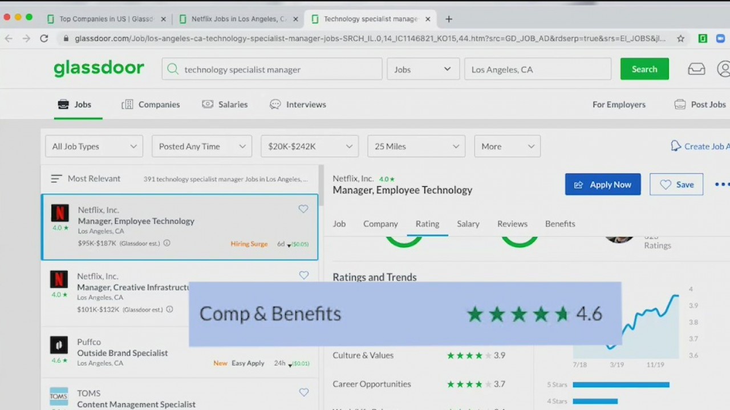Click info icon beside $101K-$132K estimate
Viewport: 730px width, 410px height.
tap(169, 309)
